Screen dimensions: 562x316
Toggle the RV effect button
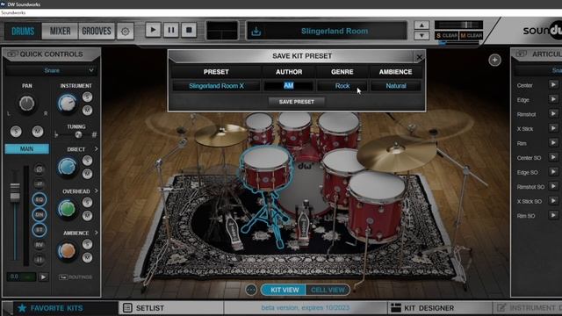(39, 245)
